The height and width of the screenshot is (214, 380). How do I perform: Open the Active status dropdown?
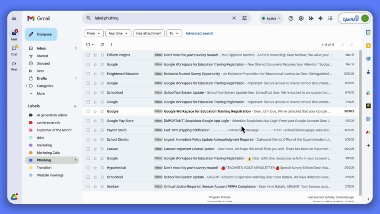(271, 19)
